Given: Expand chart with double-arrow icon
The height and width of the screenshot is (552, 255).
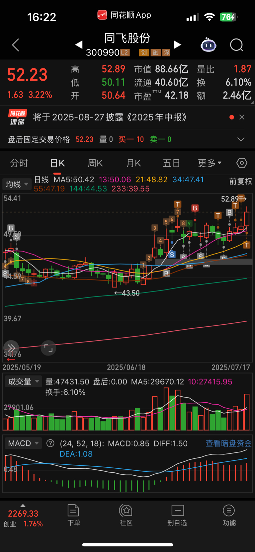Looking at the screenshot, I should (x=11, y=348).
